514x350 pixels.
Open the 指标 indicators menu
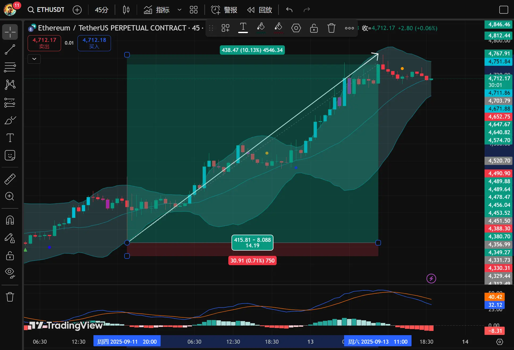(157, 10)
